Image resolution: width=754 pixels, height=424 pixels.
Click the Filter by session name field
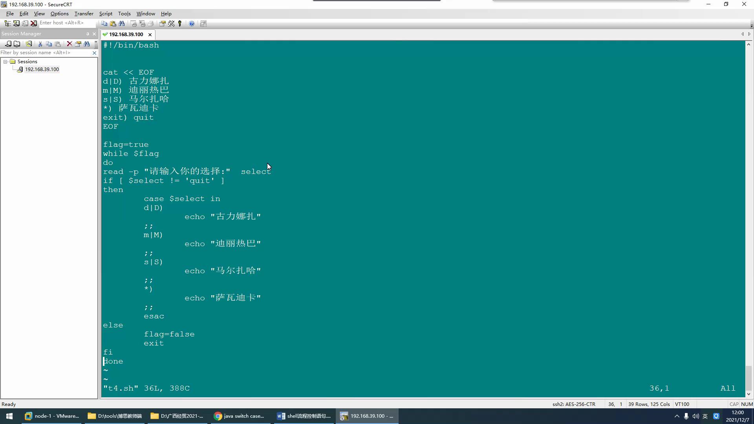[46, 53]
